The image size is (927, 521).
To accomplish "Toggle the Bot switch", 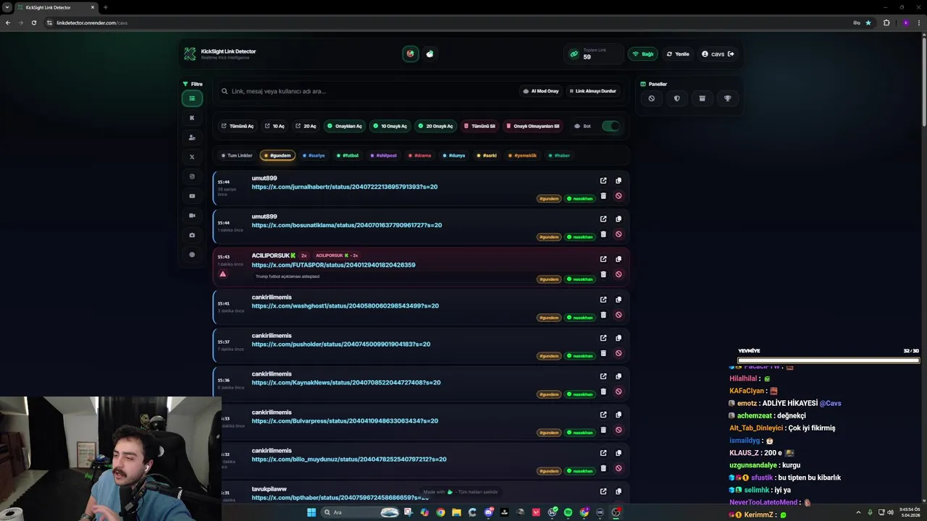I will tap(611, 126).
